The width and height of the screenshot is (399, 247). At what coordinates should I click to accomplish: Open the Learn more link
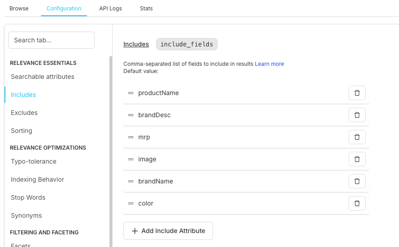(269, 64)
